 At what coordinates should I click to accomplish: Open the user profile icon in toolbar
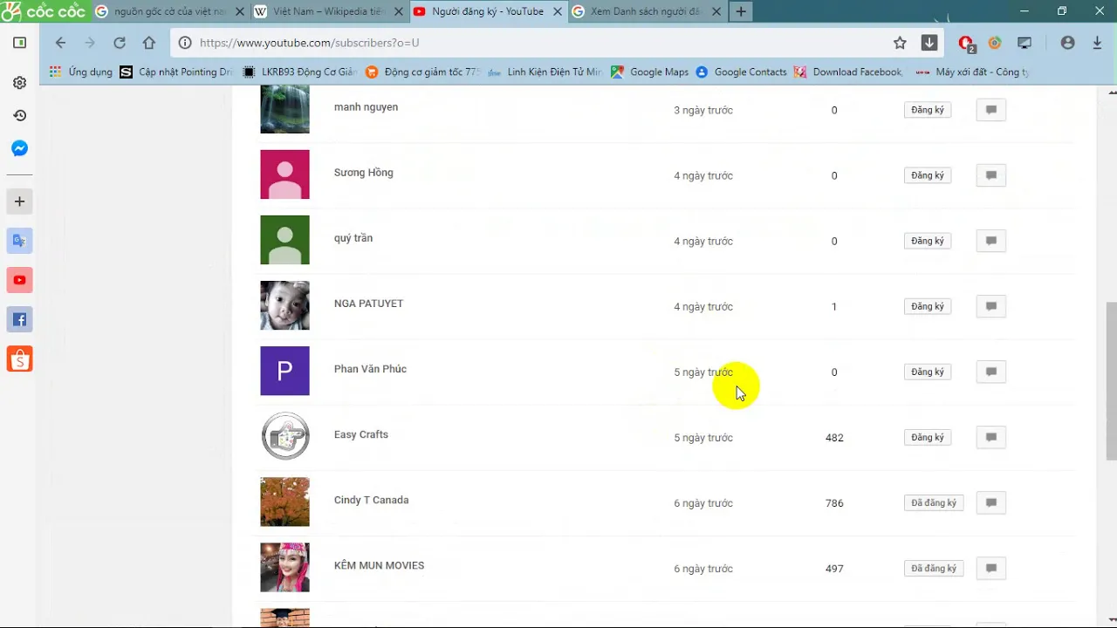1067,43
